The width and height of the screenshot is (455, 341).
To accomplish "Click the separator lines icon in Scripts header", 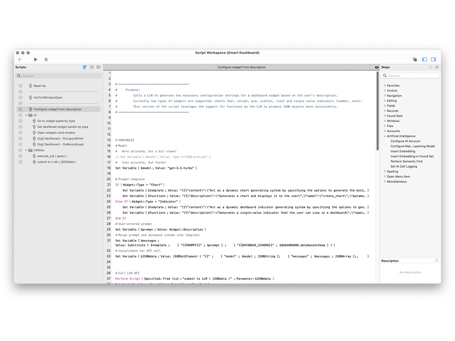I will pos(98,67).
